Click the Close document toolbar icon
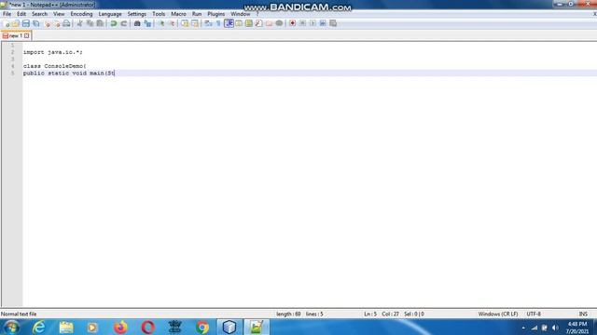597x335 pixels. point(47,23)
